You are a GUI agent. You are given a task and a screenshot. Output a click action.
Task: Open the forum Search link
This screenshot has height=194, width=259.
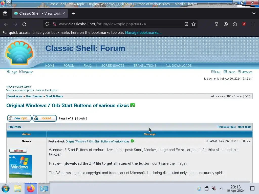click(x=229, y=72)
